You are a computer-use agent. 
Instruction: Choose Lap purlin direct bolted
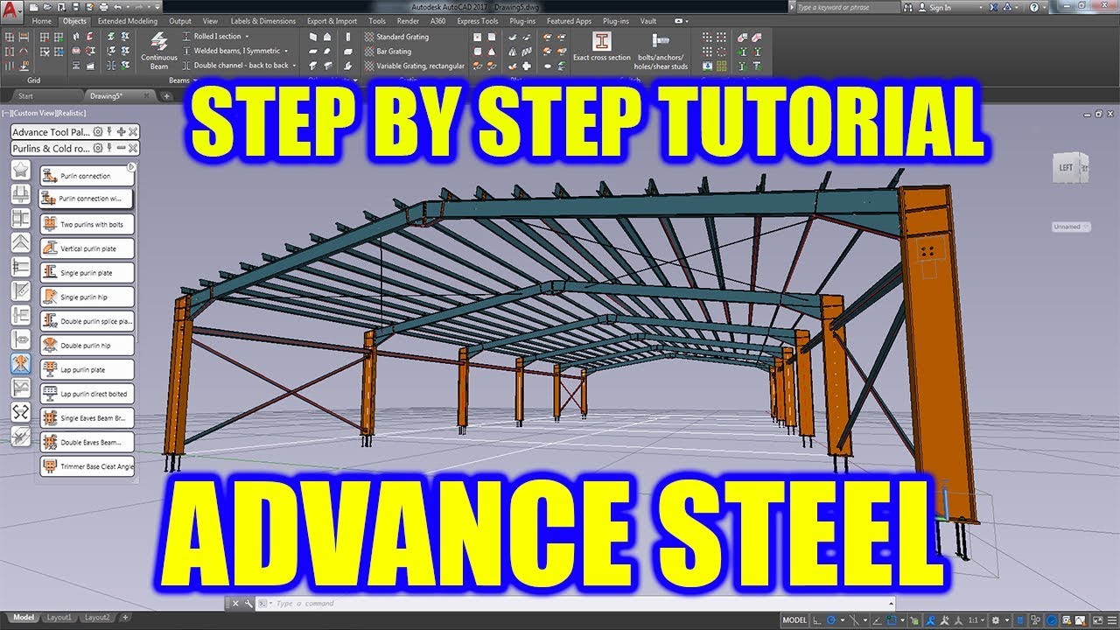point(87,394)
